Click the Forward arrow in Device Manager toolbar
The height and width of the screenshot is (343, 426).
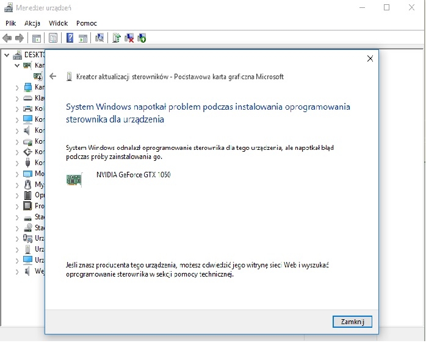20,38
